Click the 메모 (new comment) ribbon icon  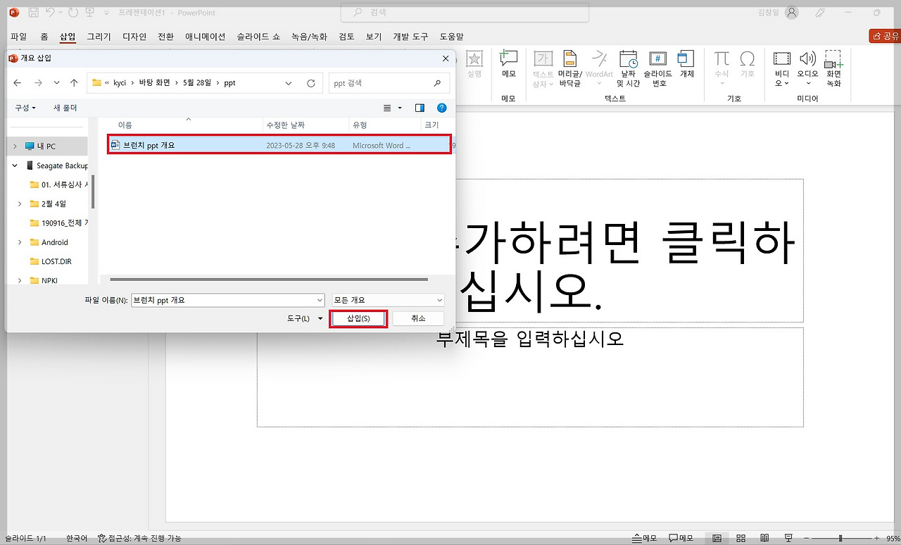(508, 64)
